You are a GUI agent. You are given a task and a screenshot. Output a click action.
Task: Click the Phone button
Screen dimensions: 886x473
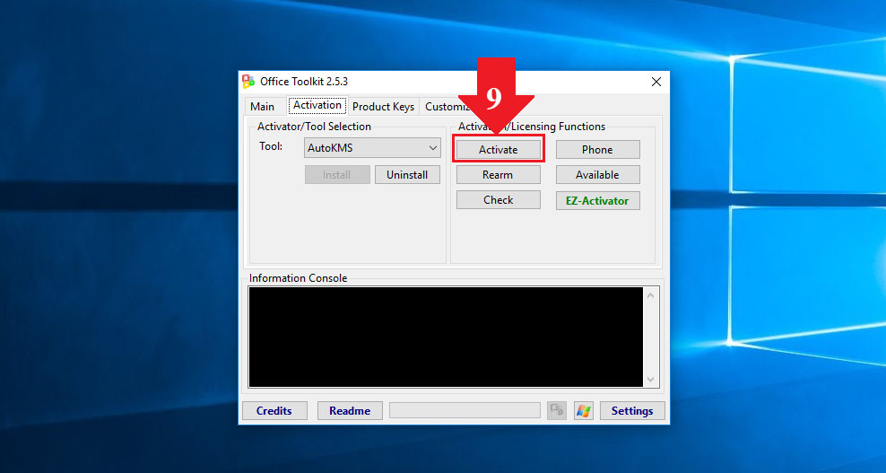point(598,149)
